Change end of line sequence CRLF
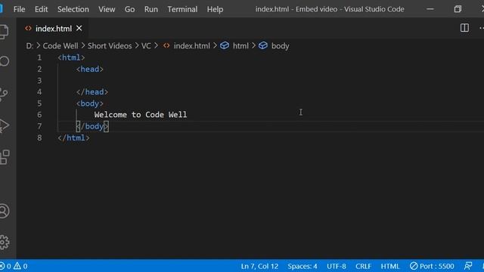This screenshot has height=272, width=484. coord(363,266)
